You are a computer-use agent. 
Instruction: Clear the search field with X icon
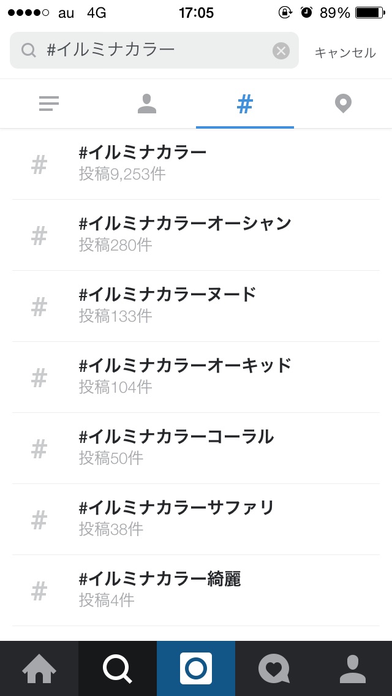click(x=281, y=51)
